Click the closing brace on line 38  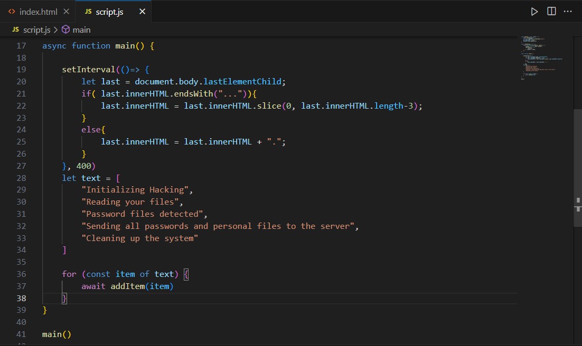64,298
